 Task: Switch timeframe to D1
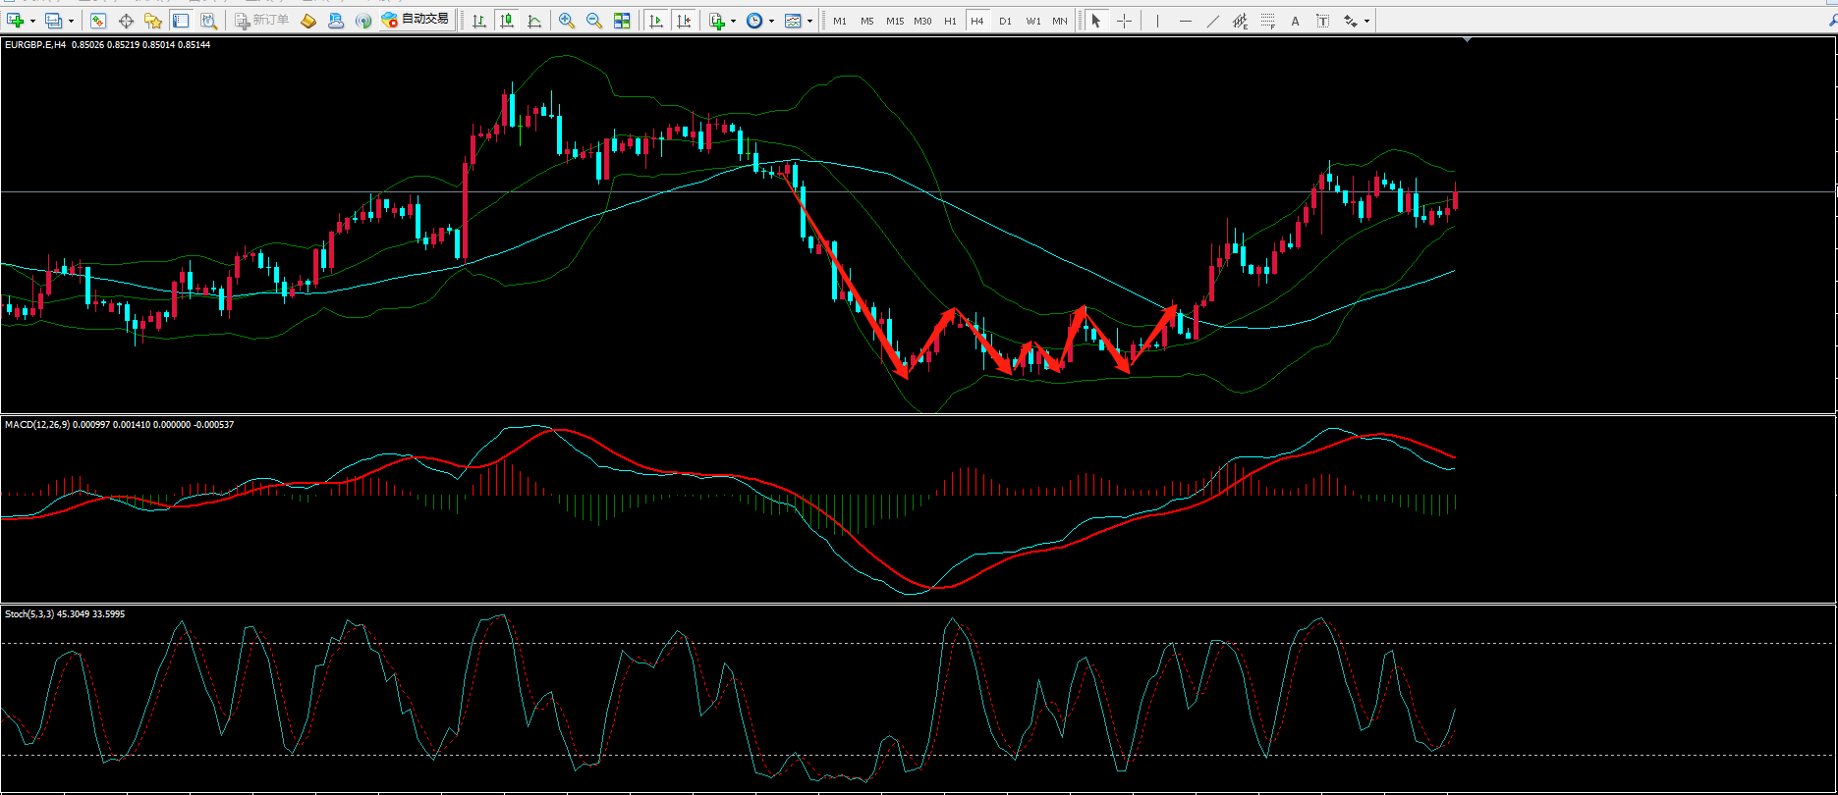pos(1005,21)
